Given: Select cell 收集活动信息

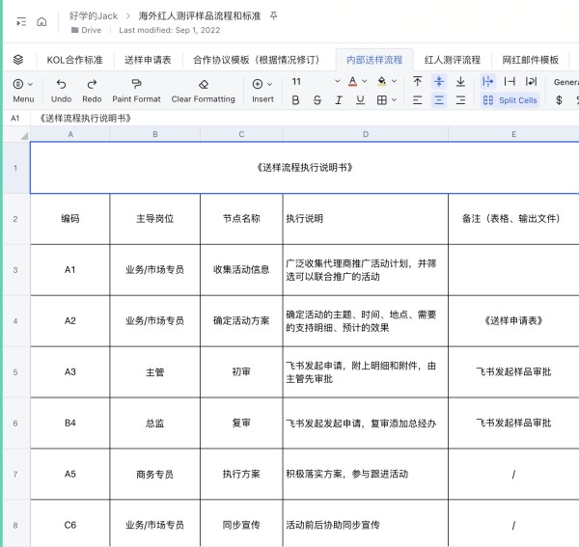Looking at the screenshot, I should 241,270.
